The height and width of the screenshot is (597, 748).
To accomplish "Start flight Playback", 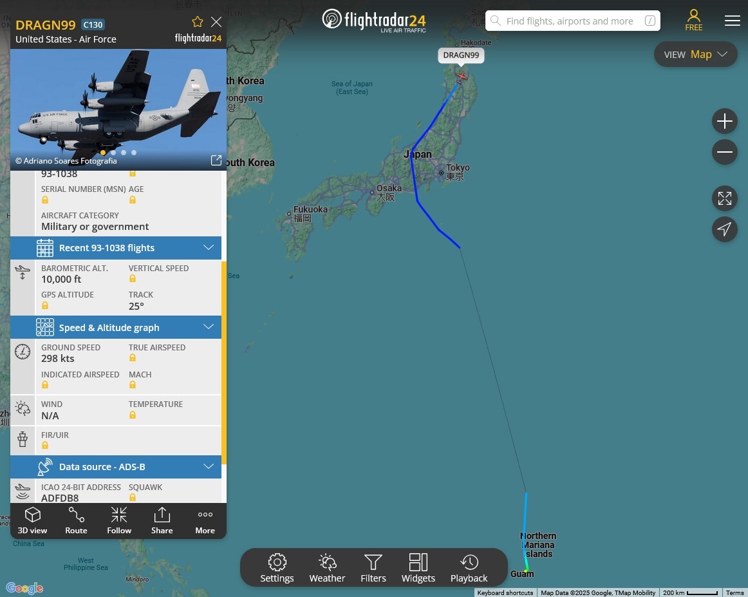I will tap(469, 568).
